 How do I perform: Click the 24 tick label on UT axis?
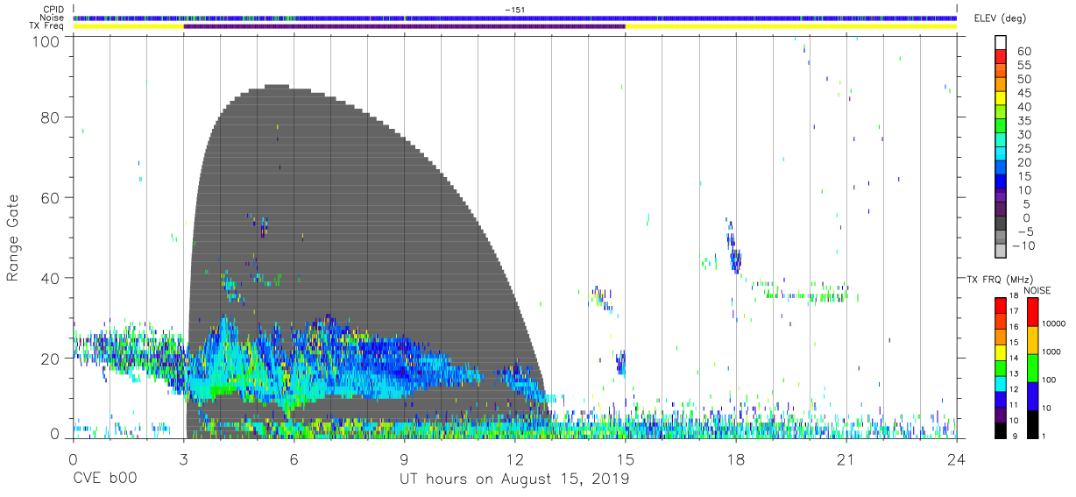click(x=957, y=458)
